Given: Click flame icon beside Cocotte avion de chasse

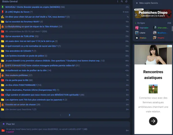Looking at the screenshot, I should point(2,105).
